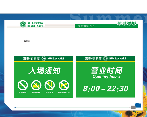Click the 入场须知 heading
Screen dimensions: 147x117
point(44,71)
